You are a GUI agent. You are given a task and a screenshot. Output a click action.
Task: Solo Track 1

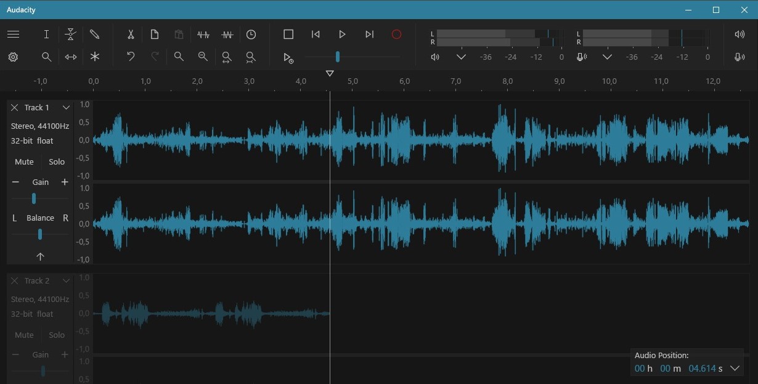pyautogui.click(x=57, y=161)
